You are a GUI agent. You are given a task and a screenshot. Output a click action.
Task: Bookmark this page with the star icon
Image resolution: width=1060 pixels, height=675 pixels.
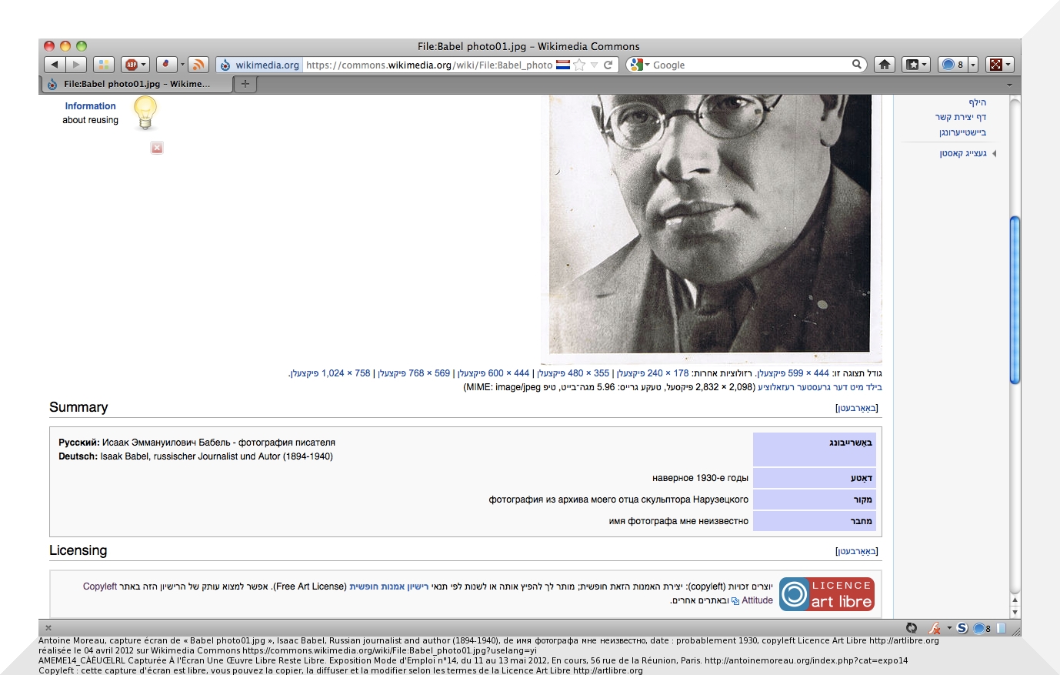point(580,65)
